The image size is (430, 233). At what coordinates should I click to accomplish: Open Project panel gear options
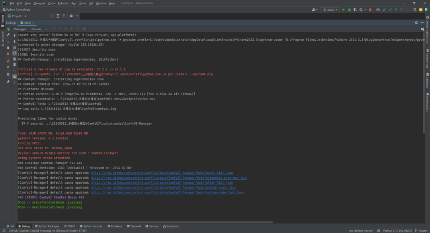pos(71,16)
